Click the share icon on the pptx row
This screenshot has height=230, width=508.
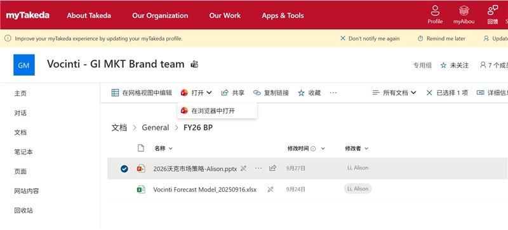[273, 168]
